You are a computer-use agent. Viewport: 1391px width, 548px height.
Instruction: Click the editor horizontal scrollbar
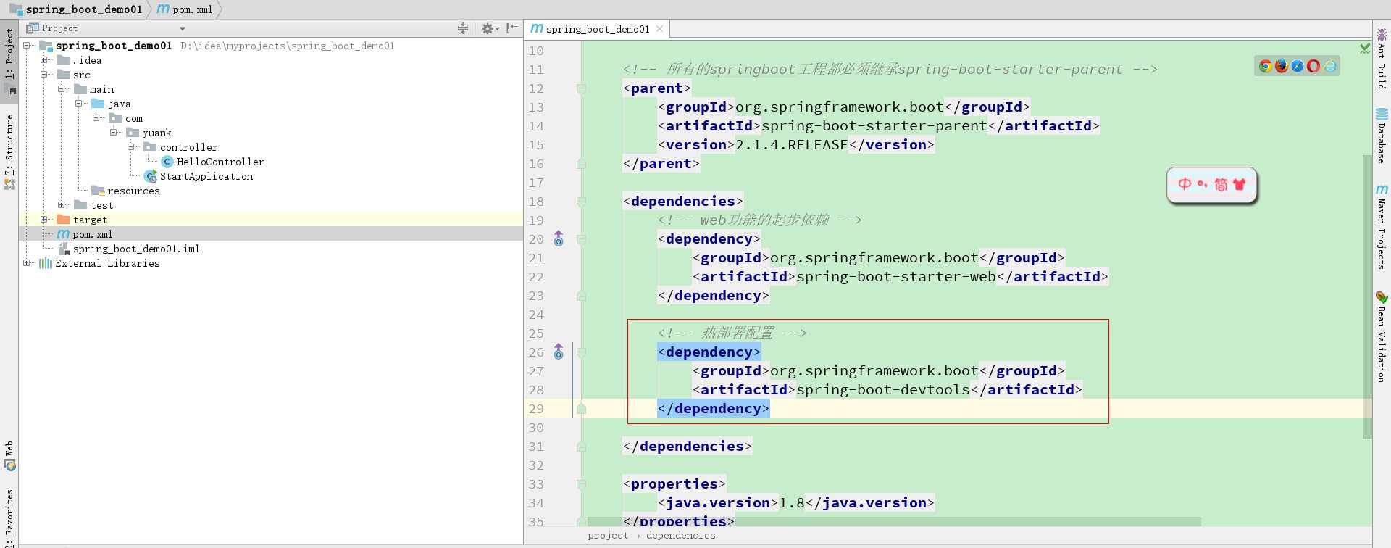[894, 522]
